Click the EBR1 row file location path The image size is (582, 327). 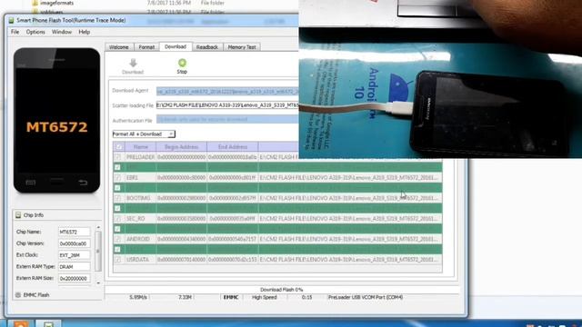349,178
